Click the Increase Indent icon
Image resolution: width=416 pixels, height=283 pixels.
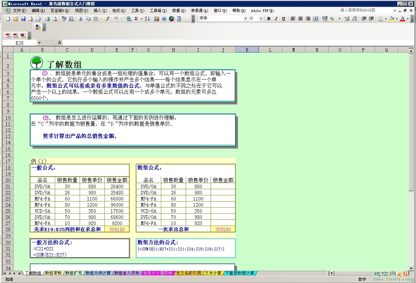pyautogui.click(x=371, y=19)
